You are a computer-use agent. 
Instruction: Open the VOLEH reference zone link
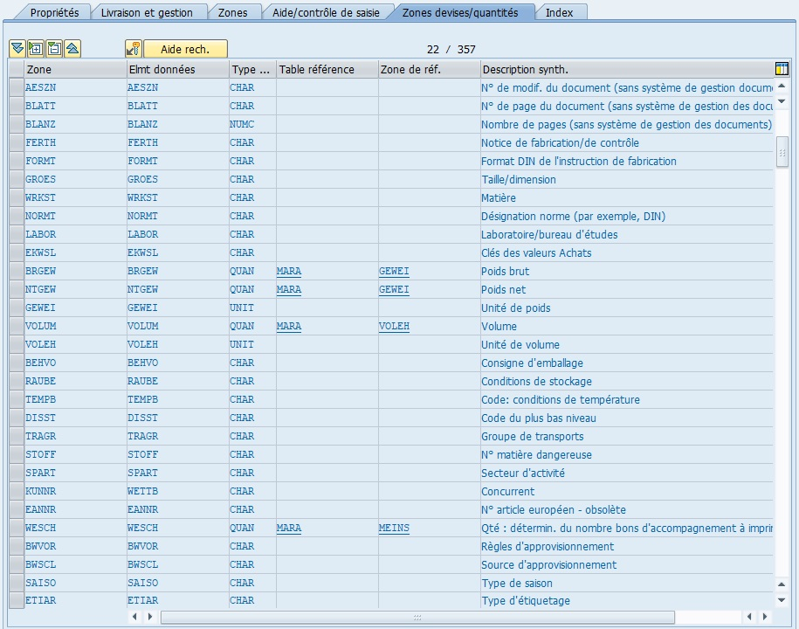click(394, 326)
